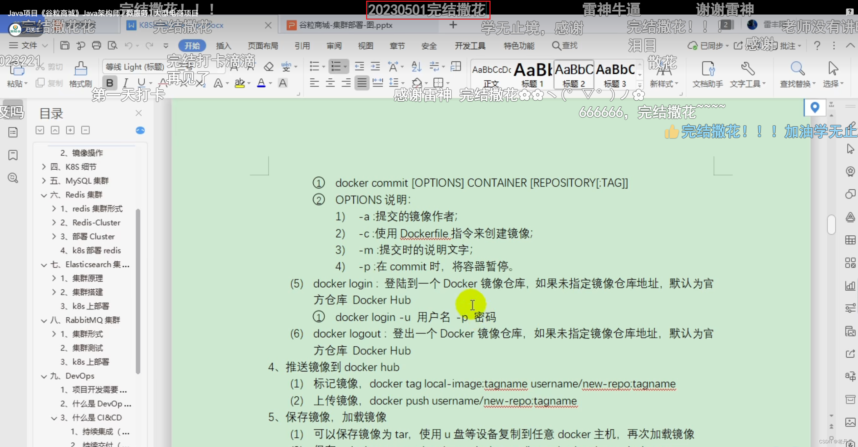858x447 pixels.
Task: Switch to 谷粒商城-集群部署-图.pptx tab
Action: [345, 25]
